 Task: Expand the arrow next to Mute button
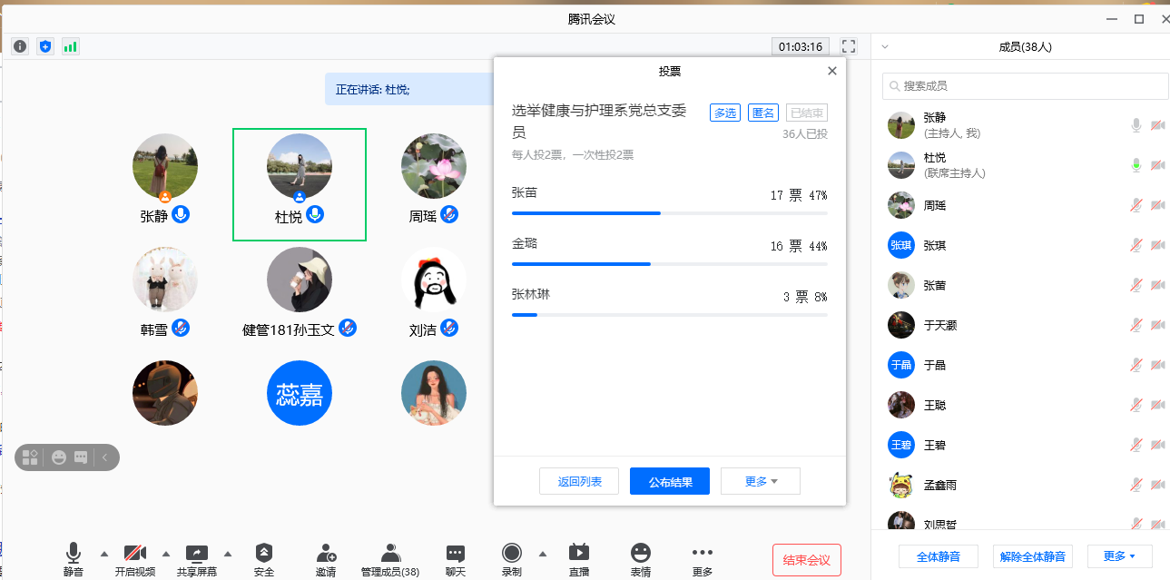pos(103,554)
